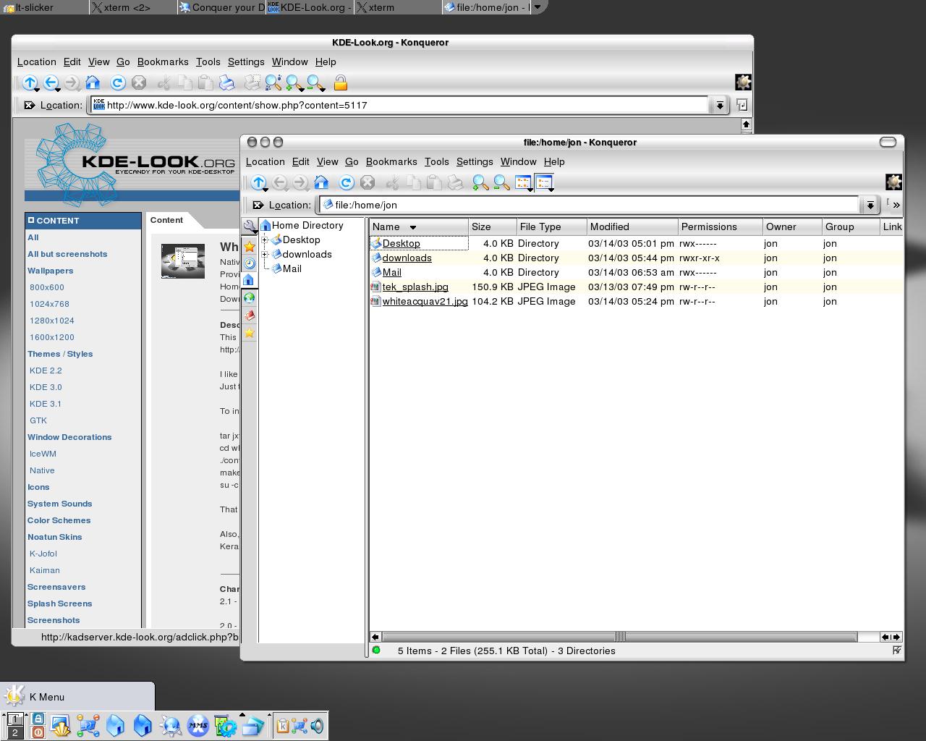Click the link checkbox at status bar corner
This screenshot has height=741, width=926.
pyautogui.click(x=896, y=650)
